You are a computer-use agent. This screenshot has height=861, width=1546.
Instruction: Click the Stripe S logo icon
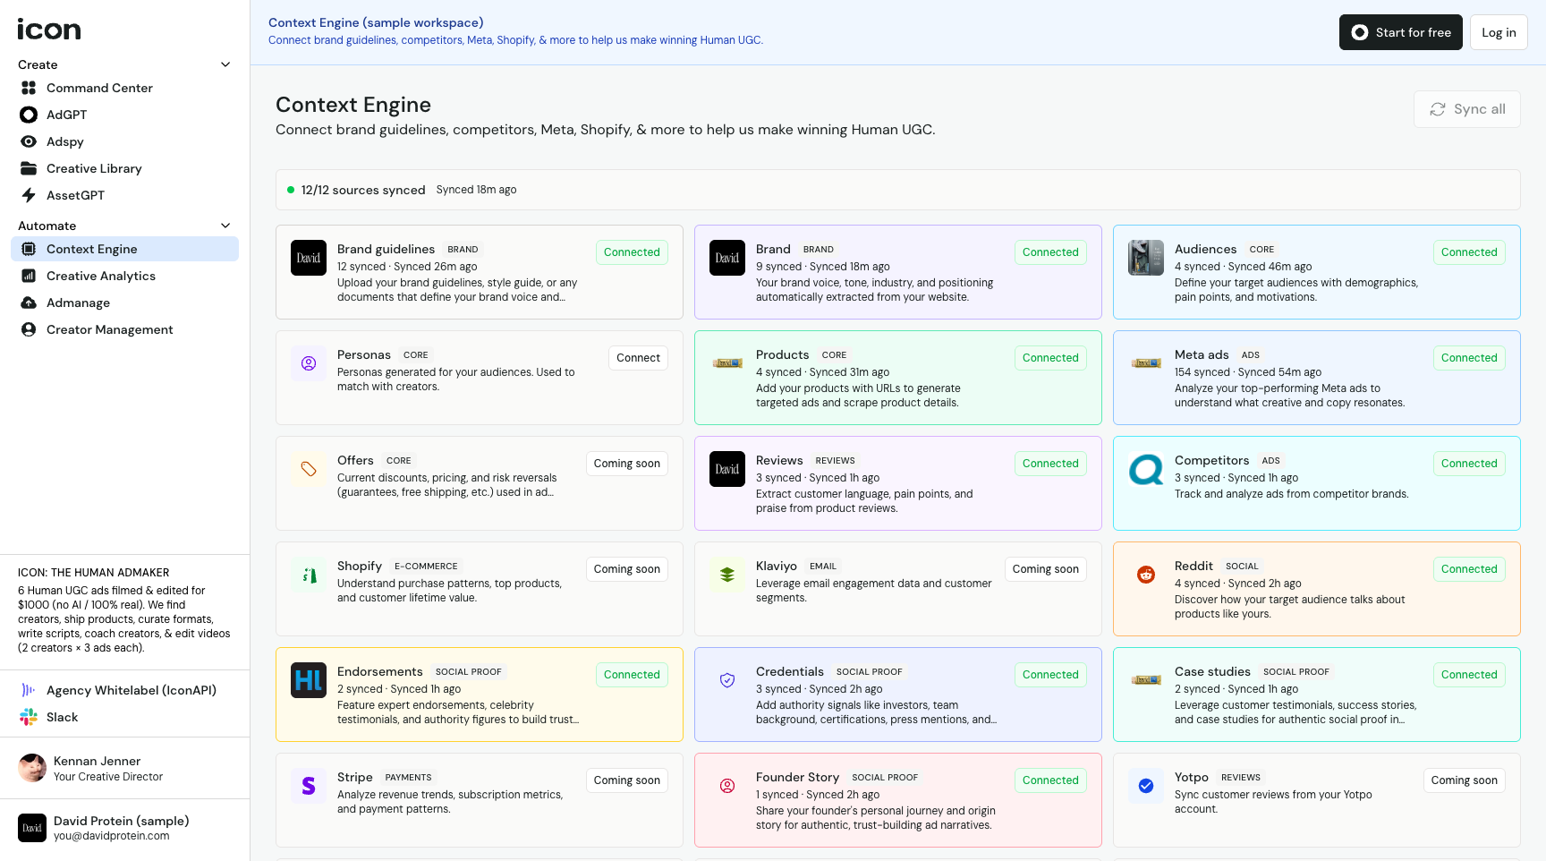click(x=309, y=786)
